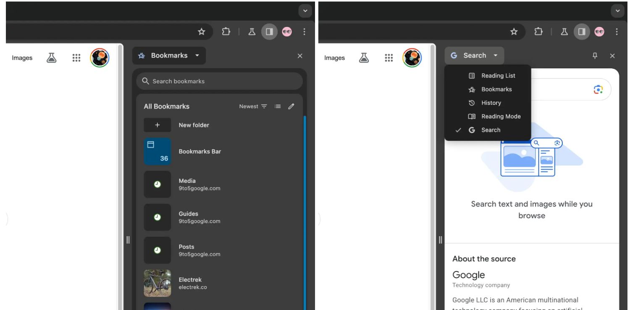
Task: Pin the Search side panel with the pin icon
Action: coord(595,56)
